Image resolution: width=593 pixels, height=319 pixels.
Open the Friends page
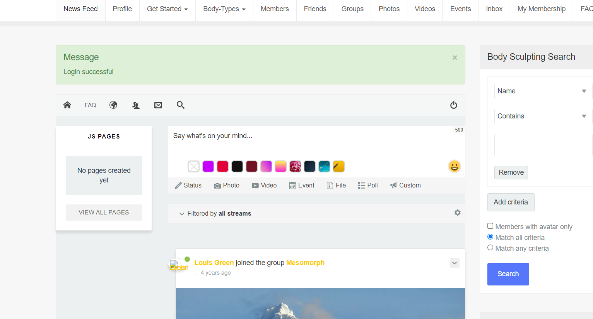pos(315,9)
